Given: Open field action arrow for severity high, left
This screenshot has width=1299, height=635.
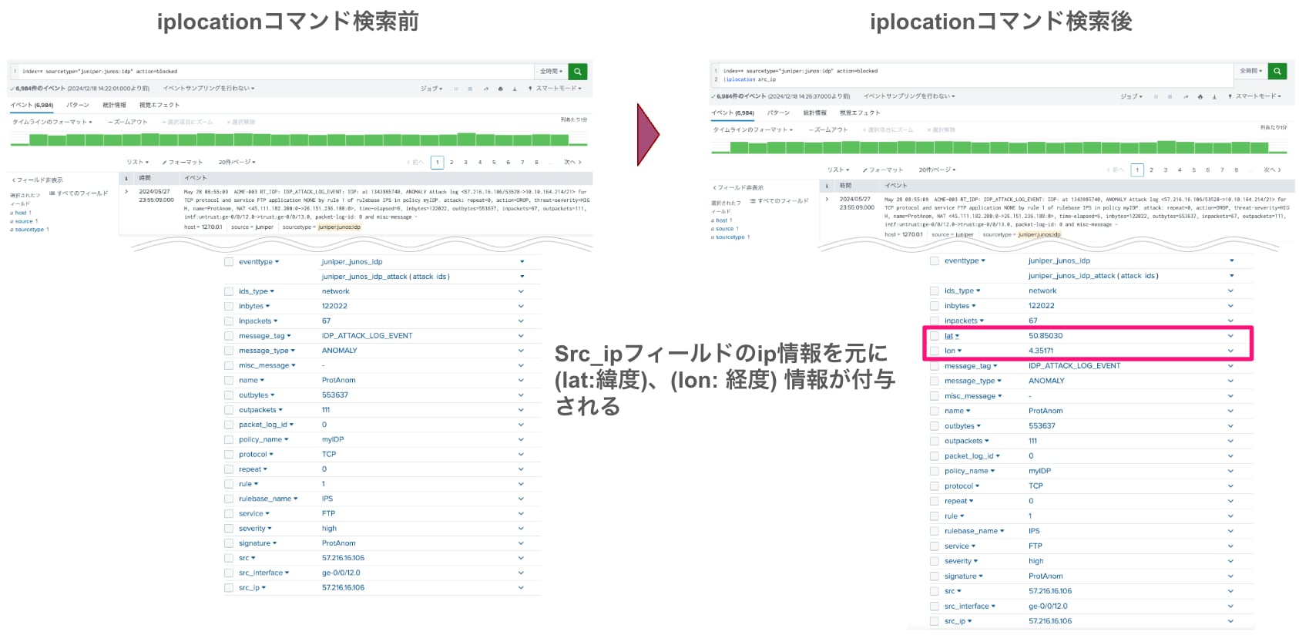Looking at the screenshot, I should point(521,529).
